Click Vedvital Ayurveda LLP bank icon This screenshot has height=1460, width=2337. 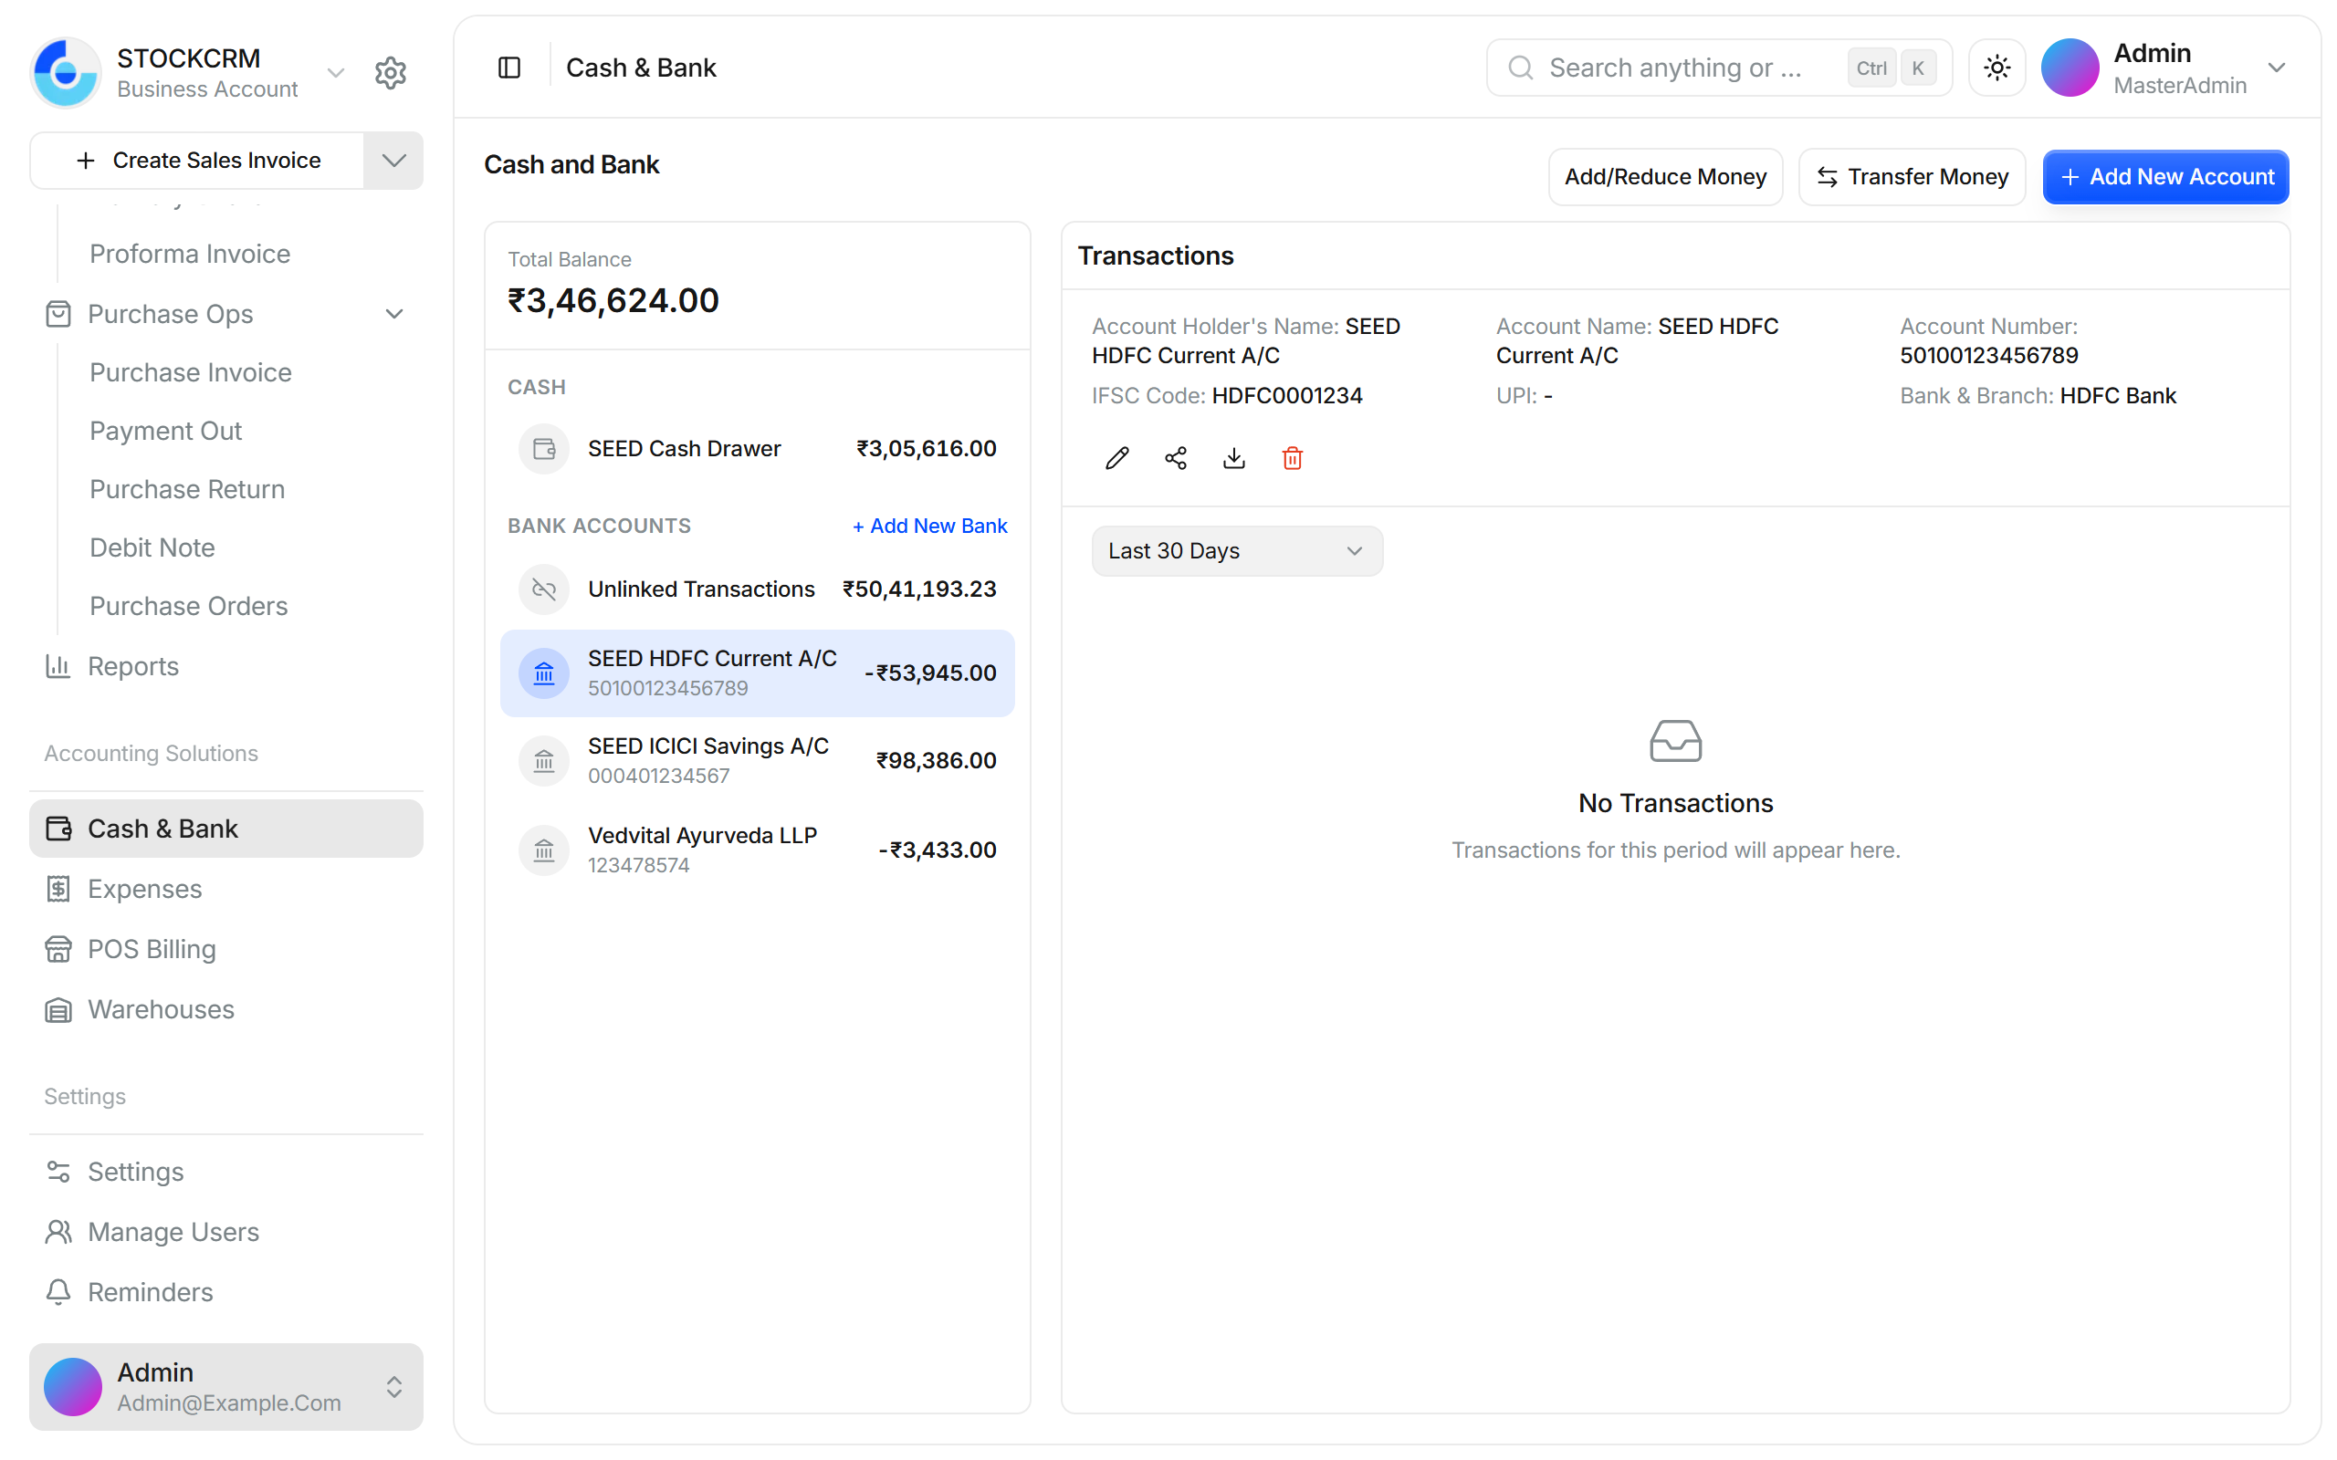pyautogui.click(x=544, y=850)
